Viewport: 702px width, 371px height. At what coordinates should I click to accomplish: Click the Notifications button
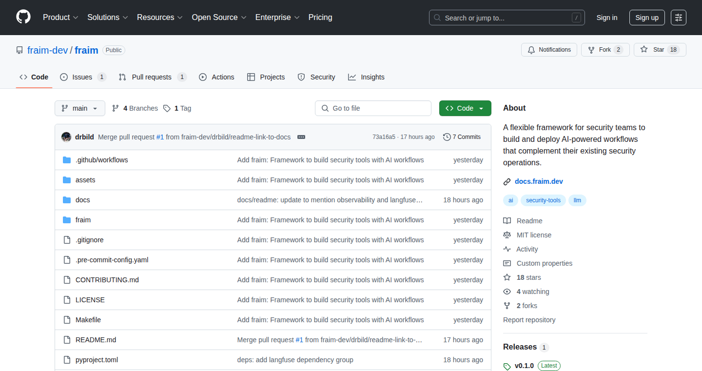click(x=549, y=50)
